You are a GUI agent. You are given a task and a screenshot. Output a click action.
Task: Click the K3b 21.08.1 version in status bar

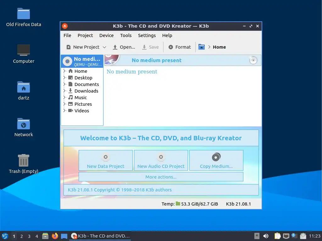point(238,204)
